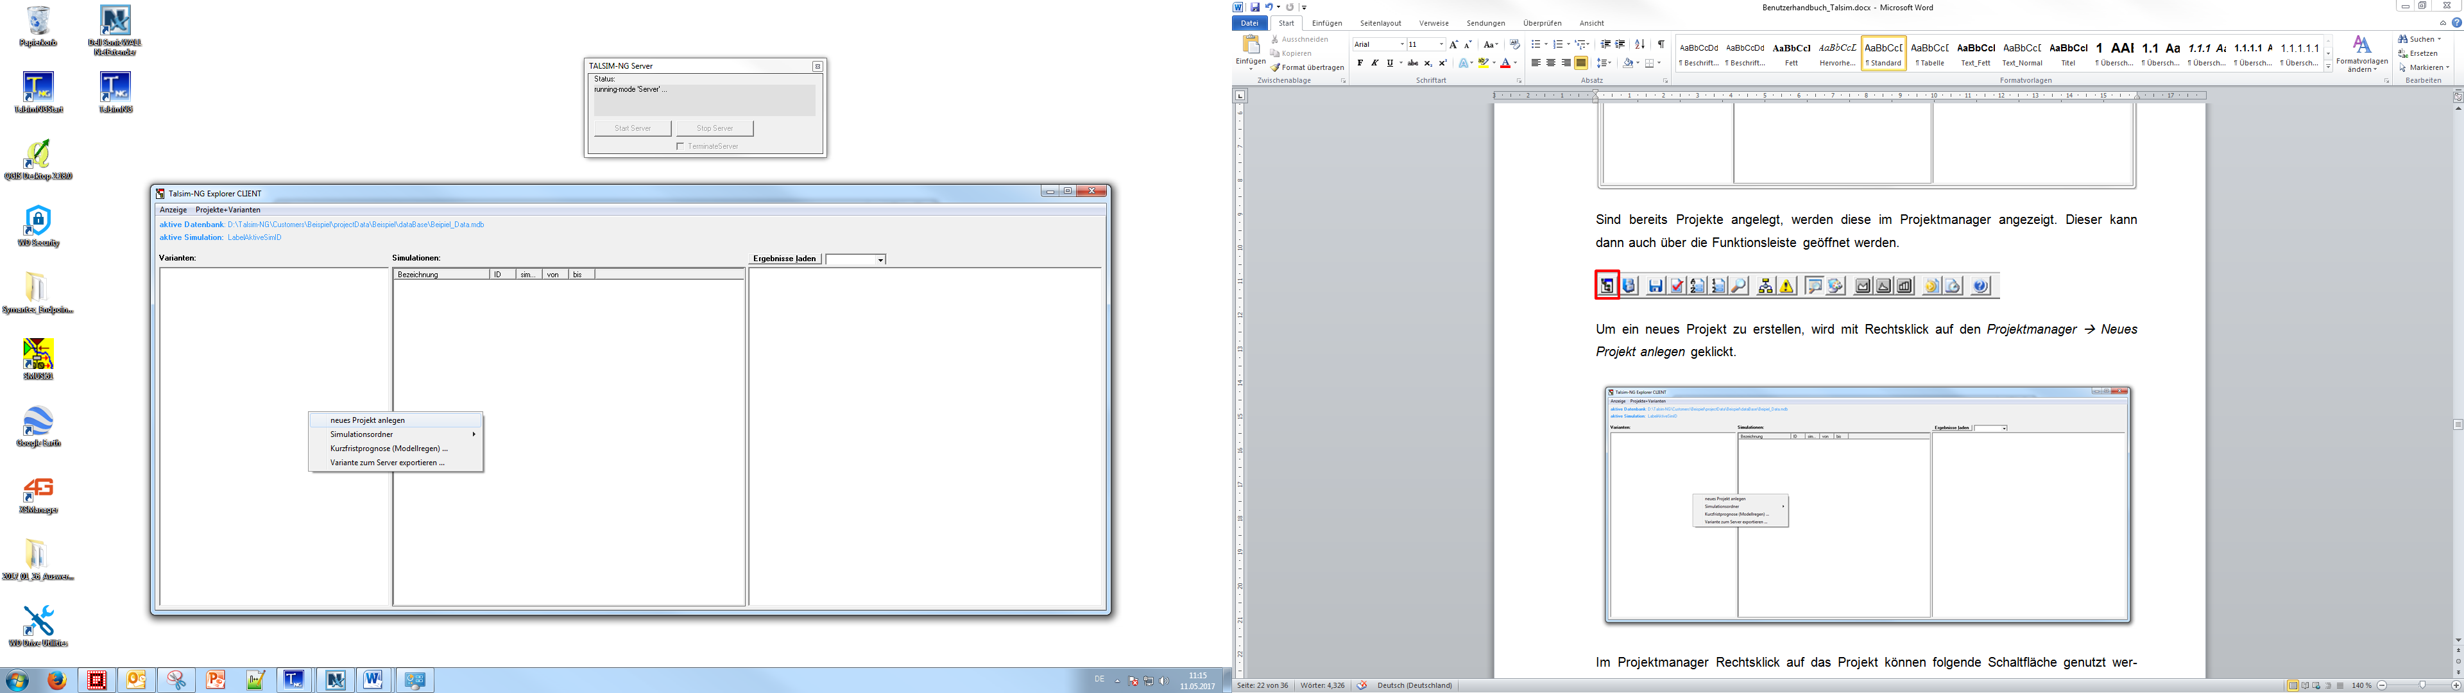Click the yellow text highlight color swatch
The image size is (2464, 693).
(1483, 63)
